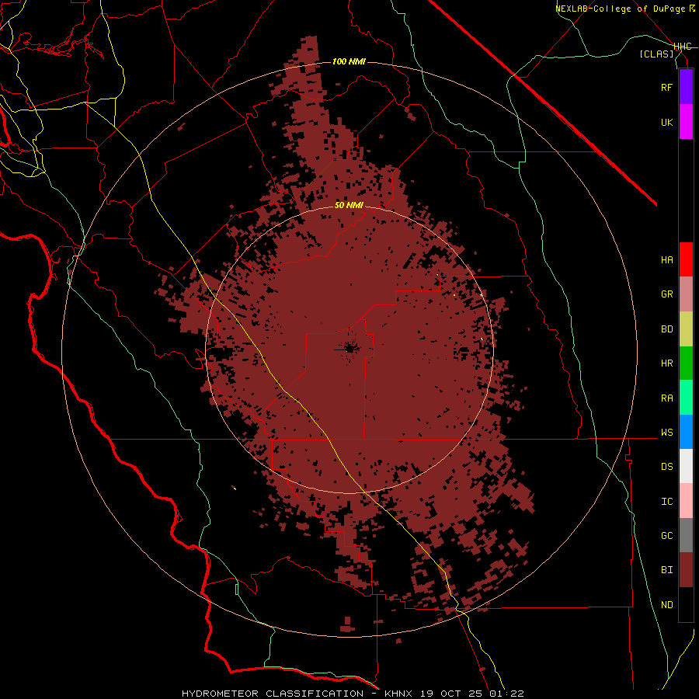Click the "WS" legend label

tap(666, 433)
